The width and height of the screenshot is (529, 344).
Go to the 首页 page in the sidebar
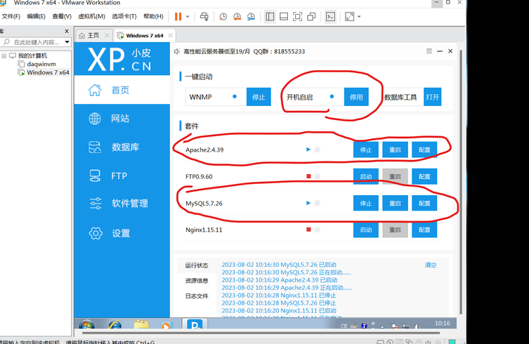[x=122, y=90]
